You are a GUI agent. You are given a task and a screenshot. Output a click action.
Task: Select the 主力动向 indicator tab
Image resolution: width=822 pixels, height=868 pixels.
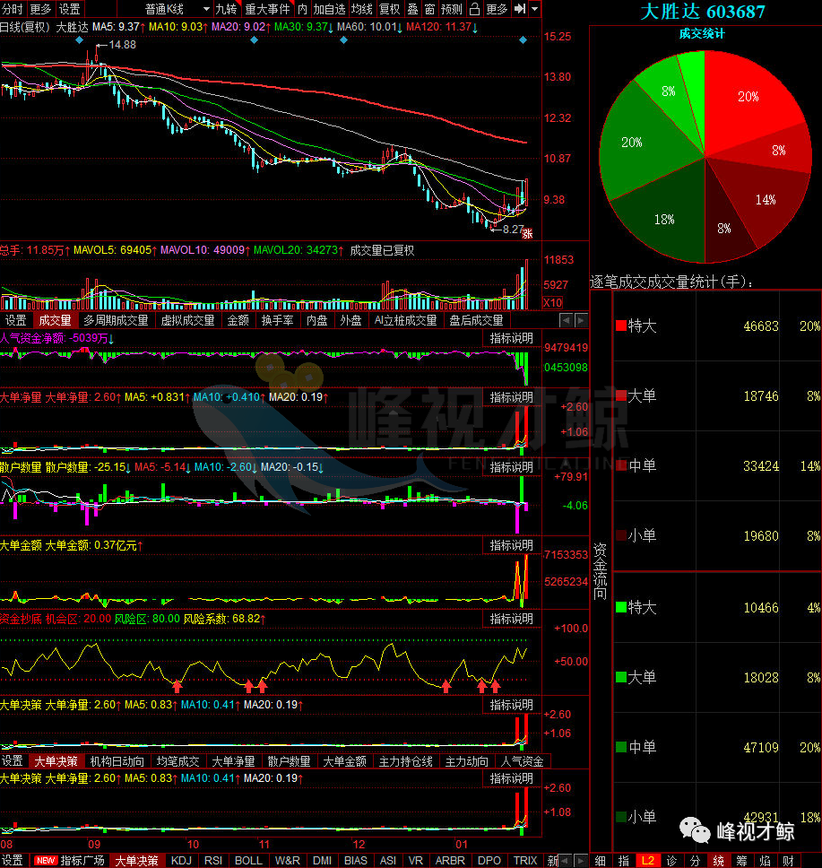click(x=467, y=761)
